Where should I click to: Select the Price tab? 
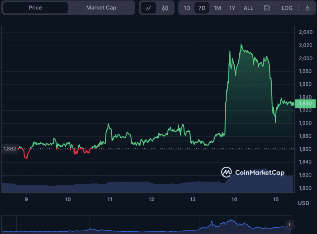coord(35,8)
